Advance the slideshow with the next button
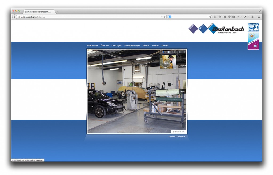Image resolution: width=273 pixels, height=175 pixels. (182, 92)
